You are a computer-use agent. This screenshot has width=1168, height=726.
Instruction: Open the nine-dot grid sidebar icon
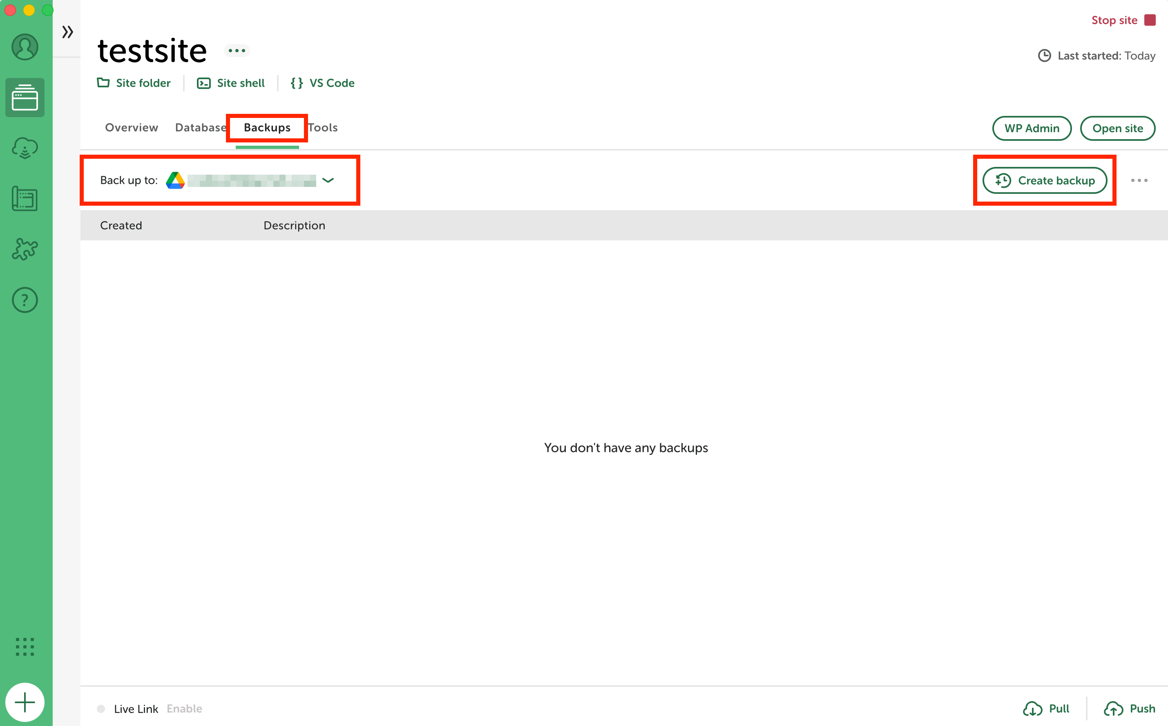pos(25,647)
